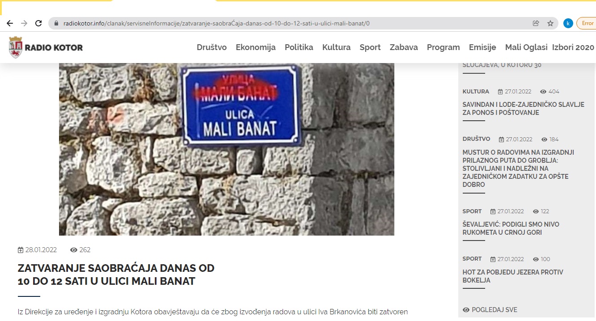Click the Error update button
Screen dimensions: 596x321
click(587, 23)
